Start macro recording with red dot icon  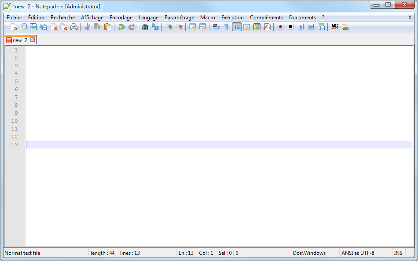coord(280,27)
